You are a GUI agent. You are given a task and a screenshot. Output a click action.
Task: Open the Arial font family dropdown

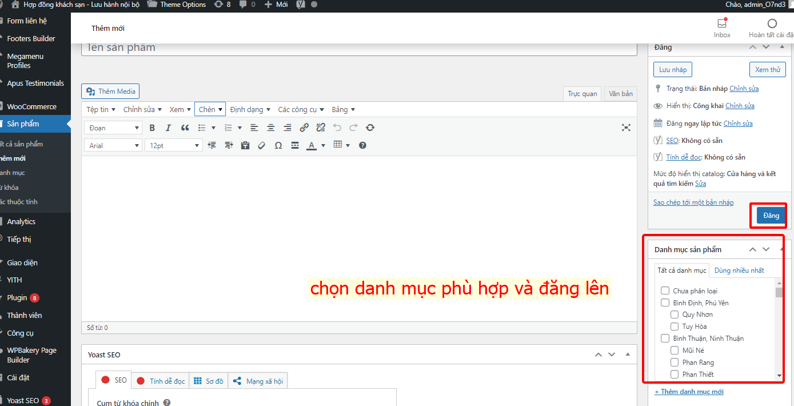click(113, 145)
